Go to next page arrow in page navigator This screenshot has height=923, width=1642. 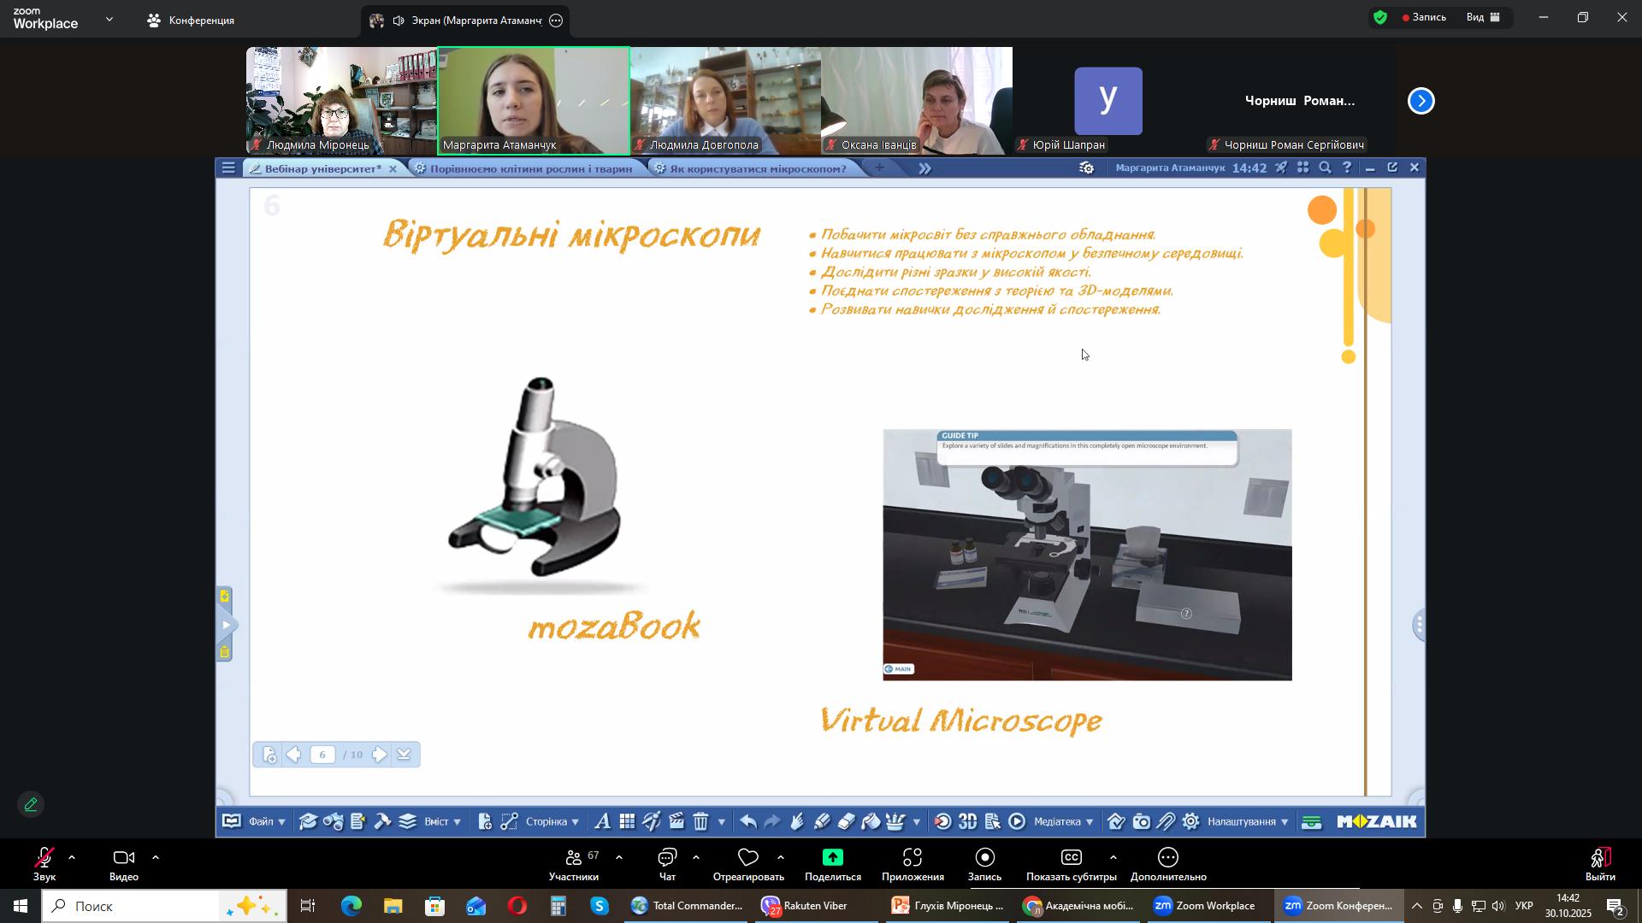379,755
